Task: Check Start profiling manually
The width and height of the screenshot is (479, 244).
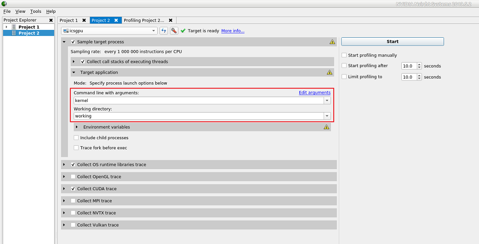Action: pos(344,55)
